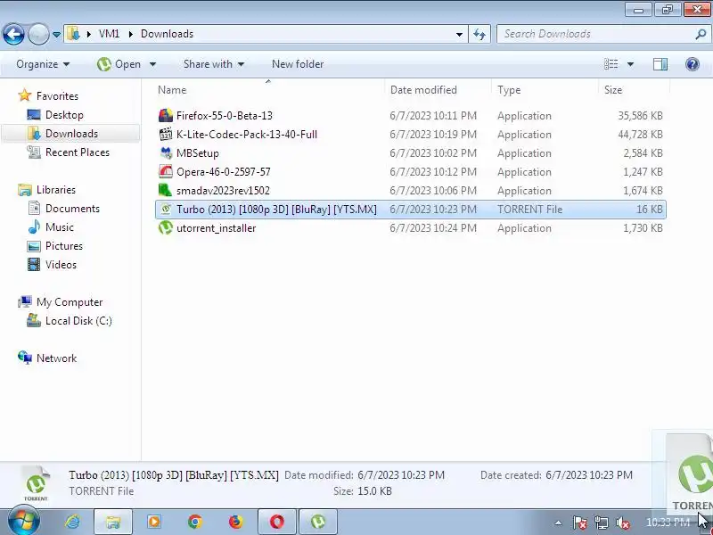Select the MBSetup file icon
Screen dimensions: 713x535
point(166,152)
